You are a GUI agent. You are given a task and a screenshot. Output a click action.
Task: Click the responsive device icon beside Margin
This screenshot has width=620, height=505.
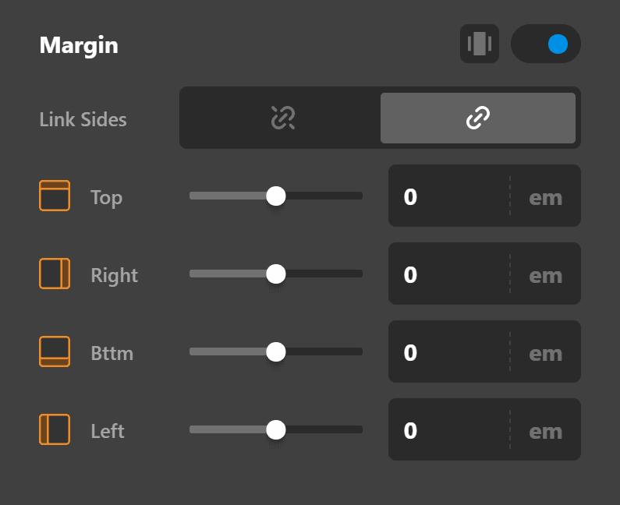480,44
